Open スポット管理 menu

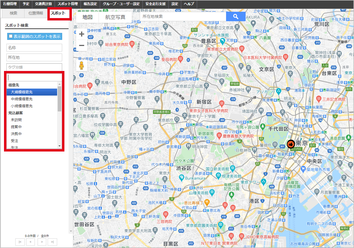tap(68, 4)
